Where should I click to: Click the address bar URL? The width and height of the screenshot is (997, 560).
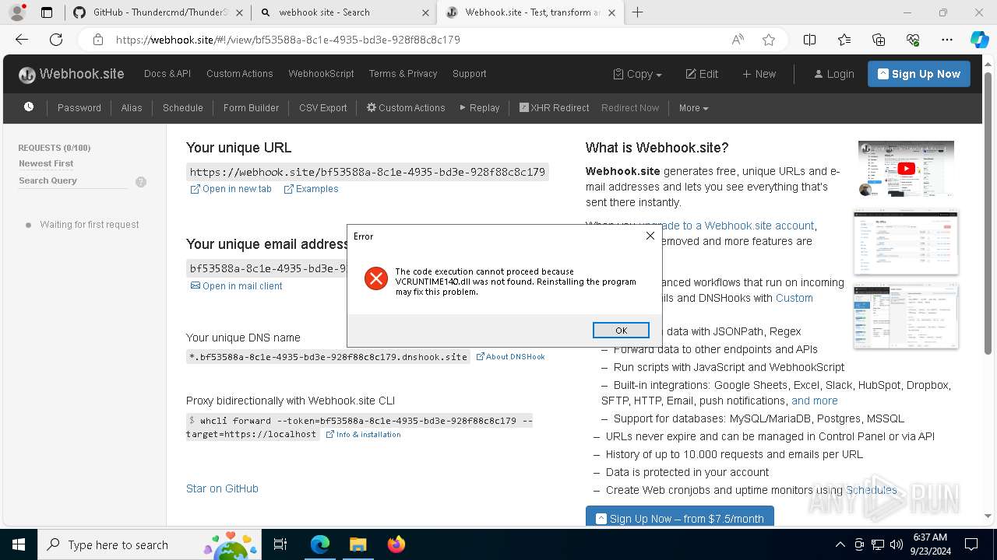(x=288, y=40)
